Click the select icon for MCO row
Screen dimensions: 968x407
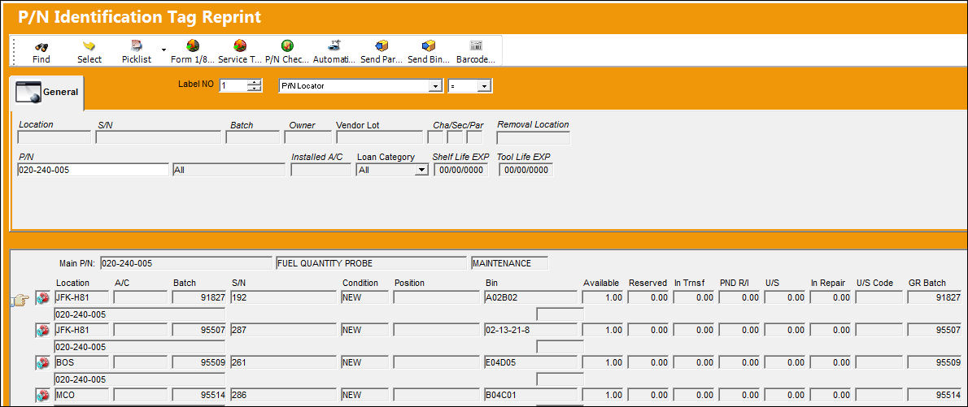click(x=42, y=396)
